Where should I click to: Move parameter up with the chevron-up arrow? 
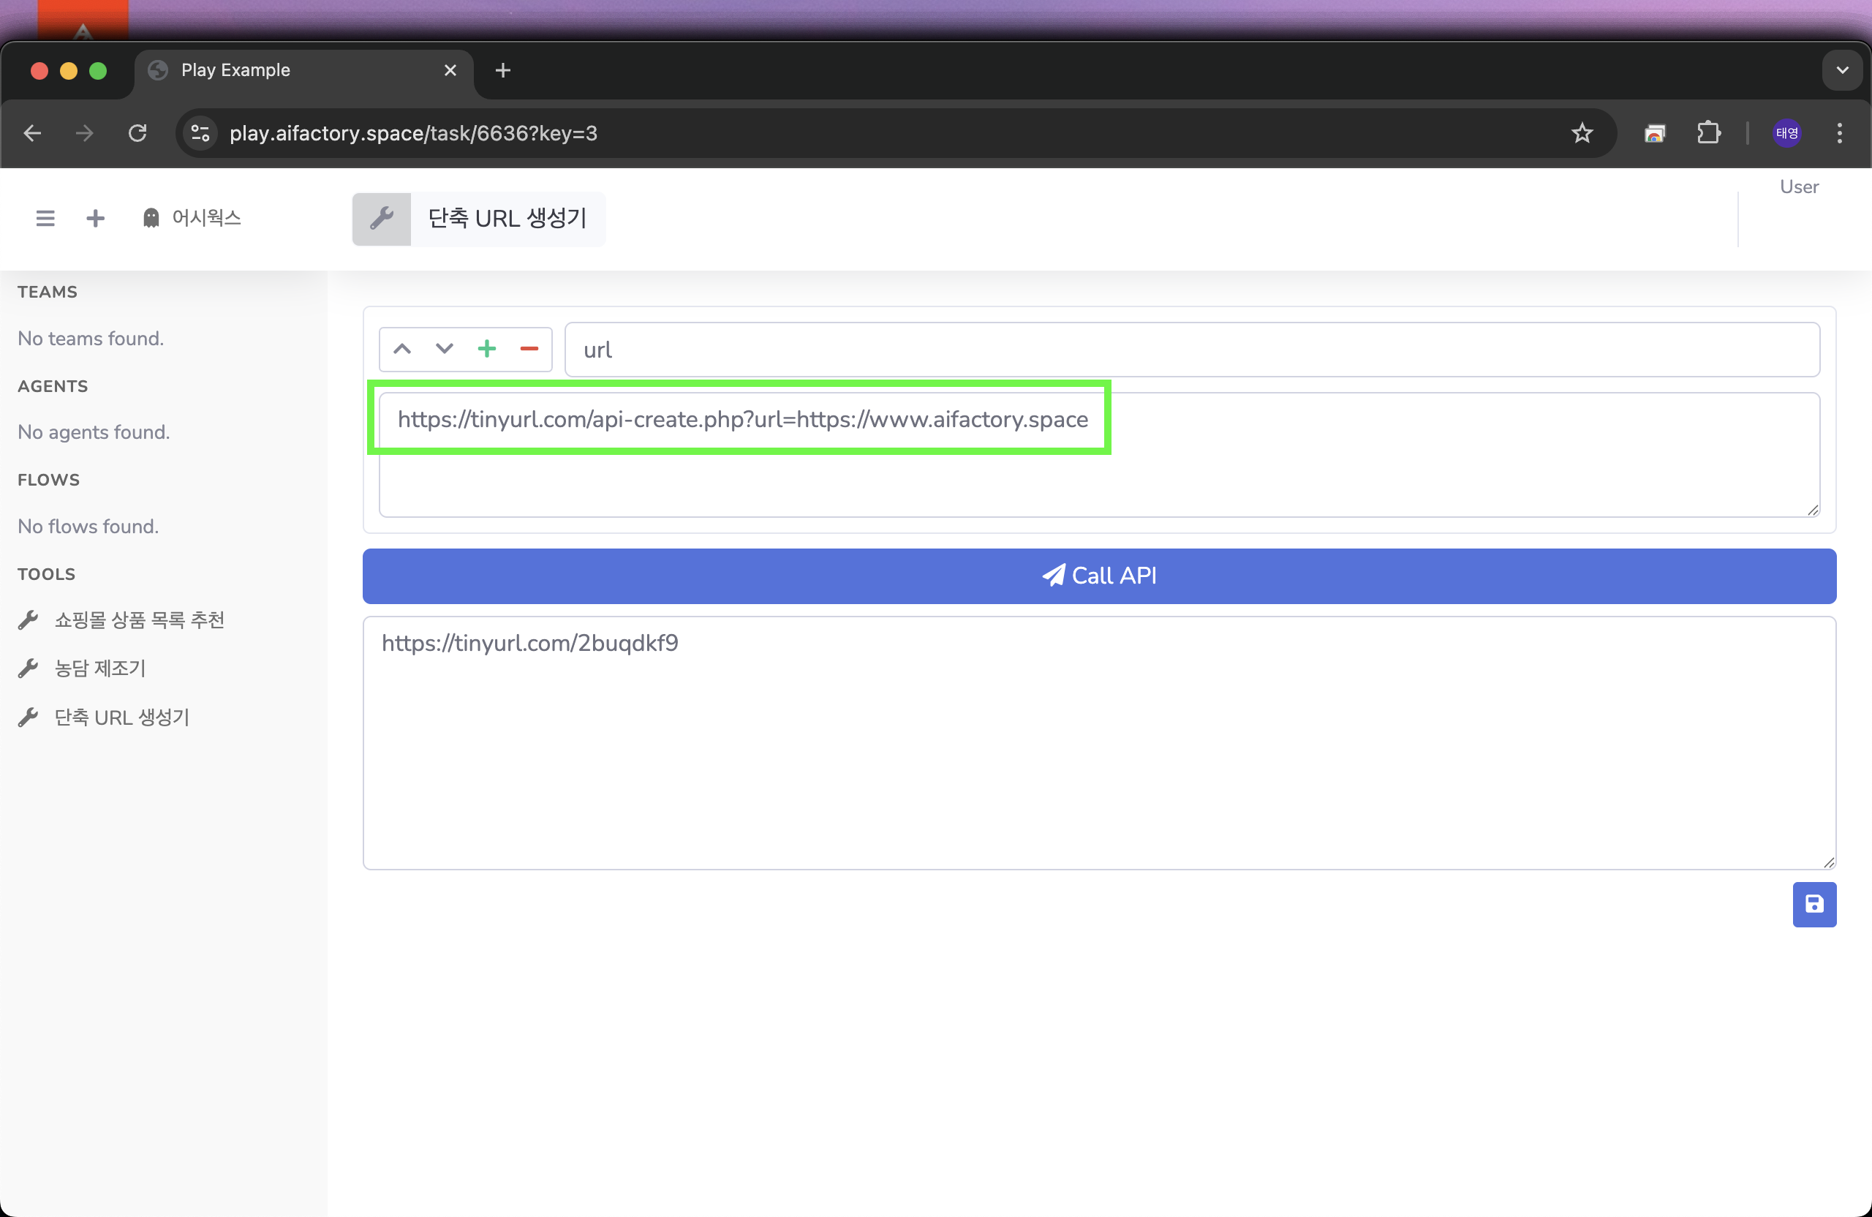(x=402, y=349)
